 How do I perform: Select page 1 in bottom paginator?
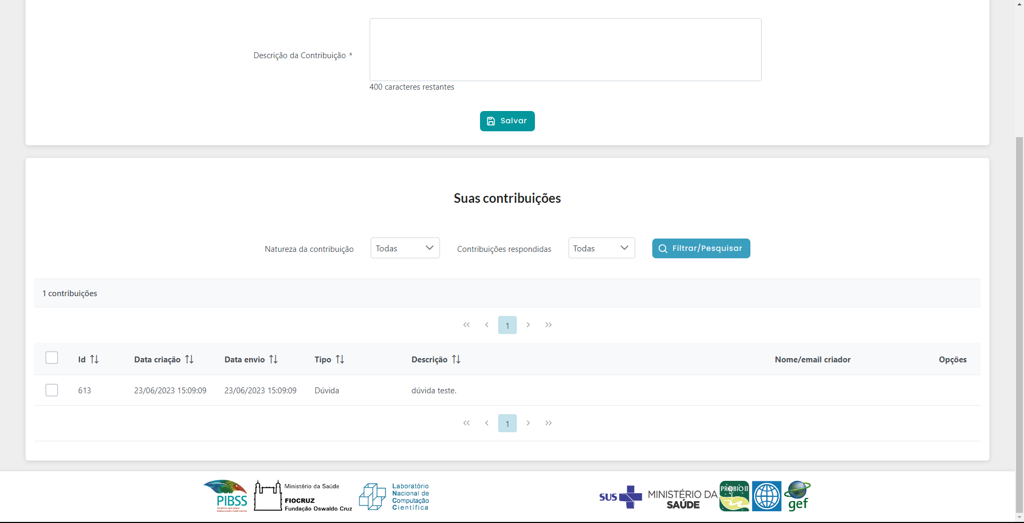pos(507,423)
